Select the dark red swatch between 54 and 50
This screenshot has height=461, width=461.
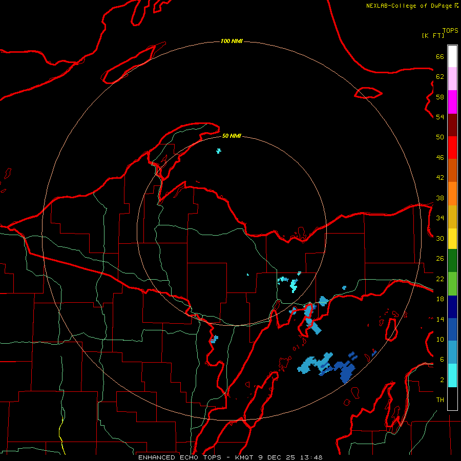[x=452, y=125]
